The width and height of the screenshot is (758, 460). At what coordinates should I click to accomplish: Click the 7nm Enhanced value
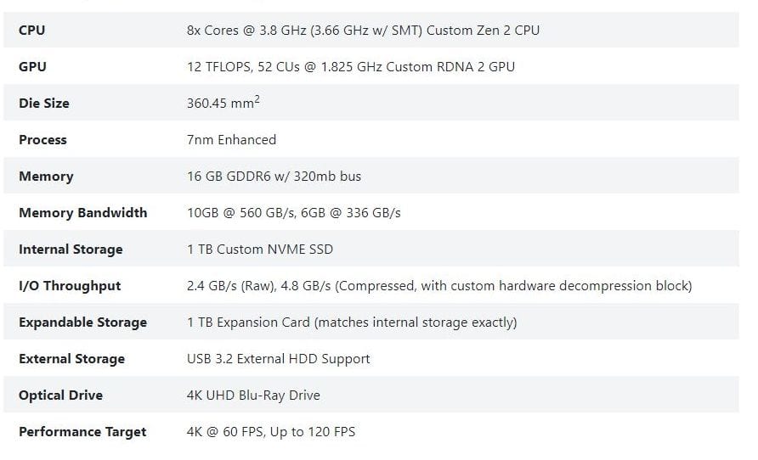coord(231,140)
